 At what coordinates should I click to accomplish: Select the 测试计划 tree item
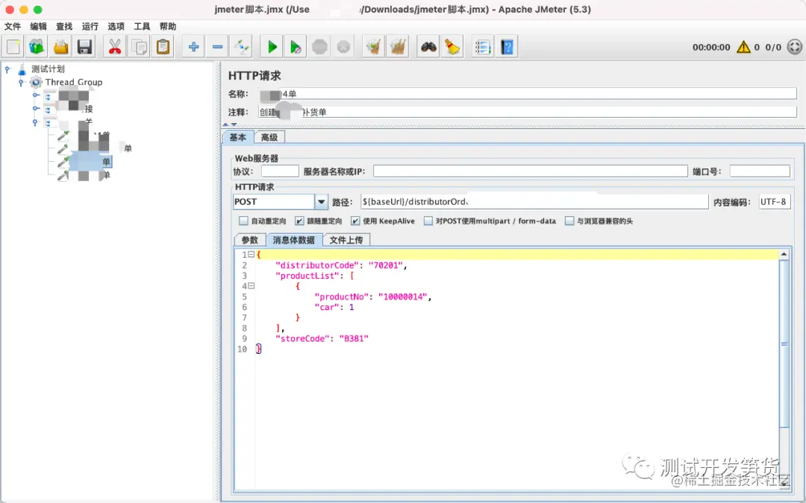point(48,69)
